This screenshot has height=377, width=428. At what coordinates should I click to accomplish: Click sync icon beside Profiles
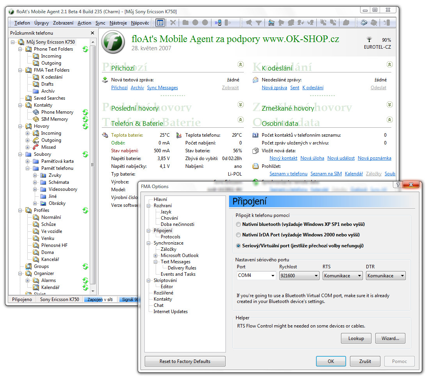click(85, 211)
